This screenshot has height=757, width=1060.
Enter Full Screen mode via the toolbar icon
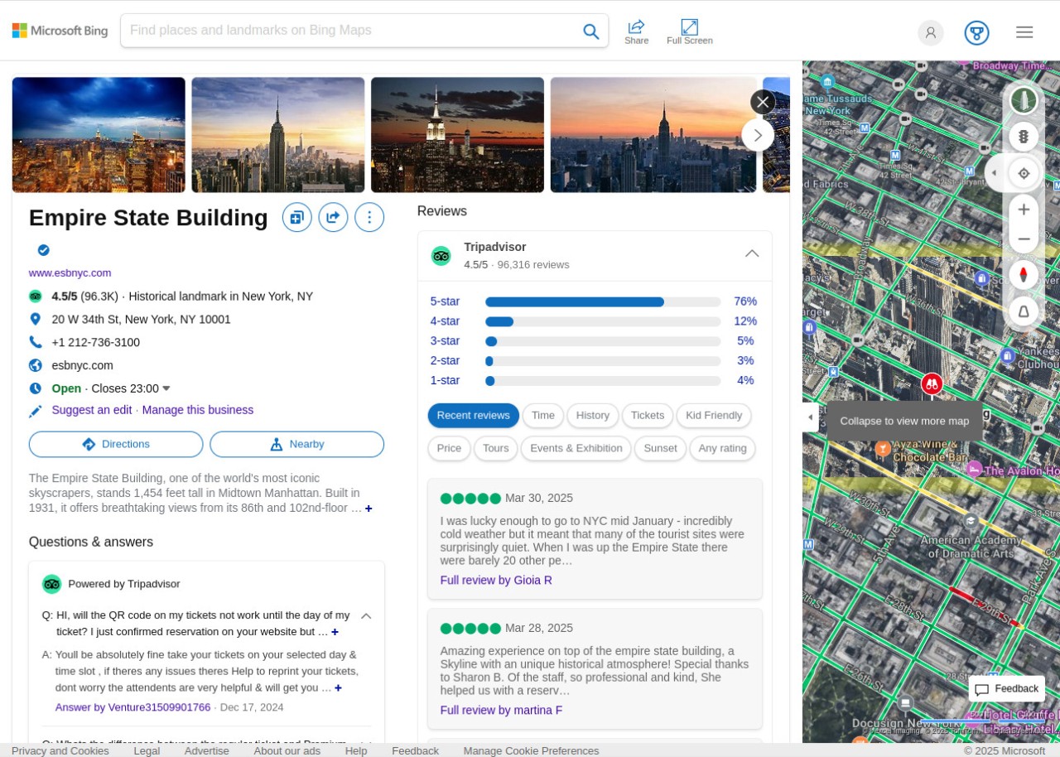[x=689, y=27]
